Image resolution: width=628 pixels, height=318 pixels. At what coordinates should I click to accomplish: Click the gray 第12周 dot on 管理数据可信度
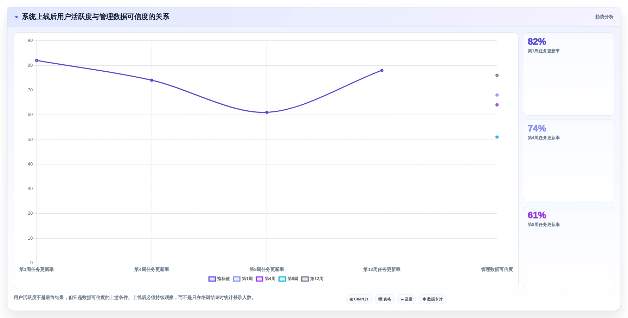(x=497, y=75)
